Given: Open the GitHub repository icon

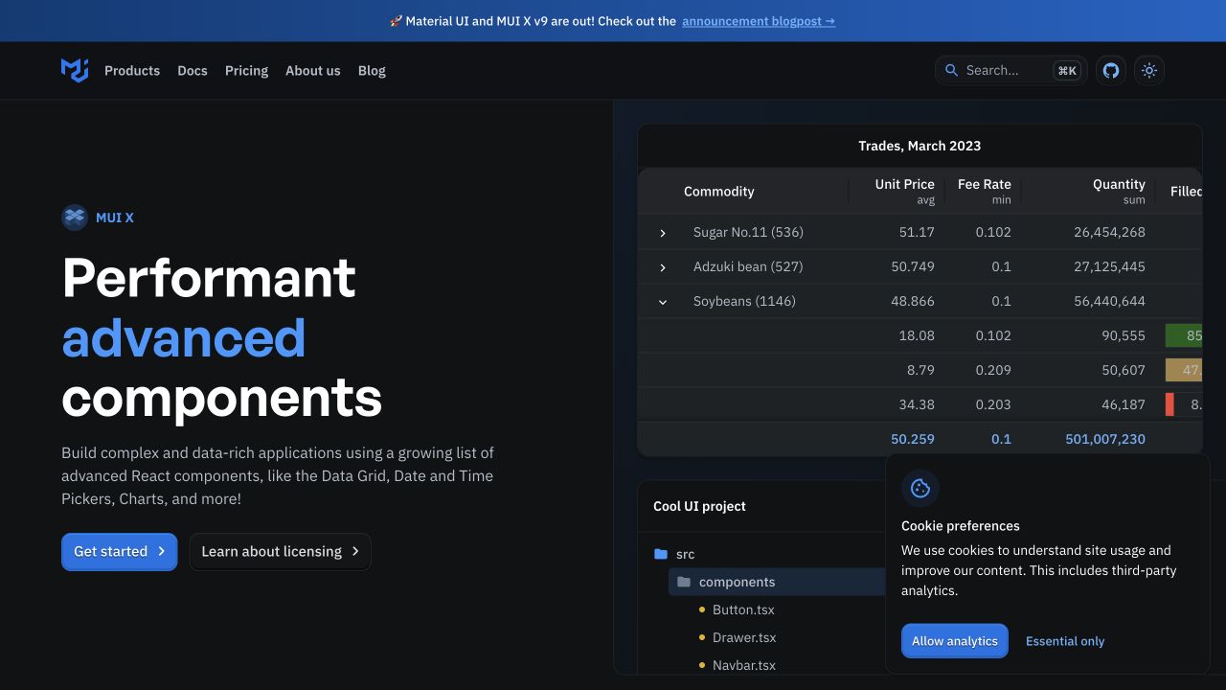Looking at the screenshot, I should click(1111, 70).
